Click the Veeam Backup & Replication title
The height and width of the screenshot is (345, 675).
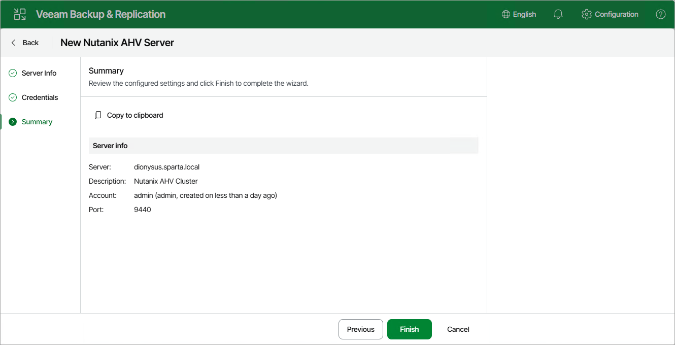101,14
